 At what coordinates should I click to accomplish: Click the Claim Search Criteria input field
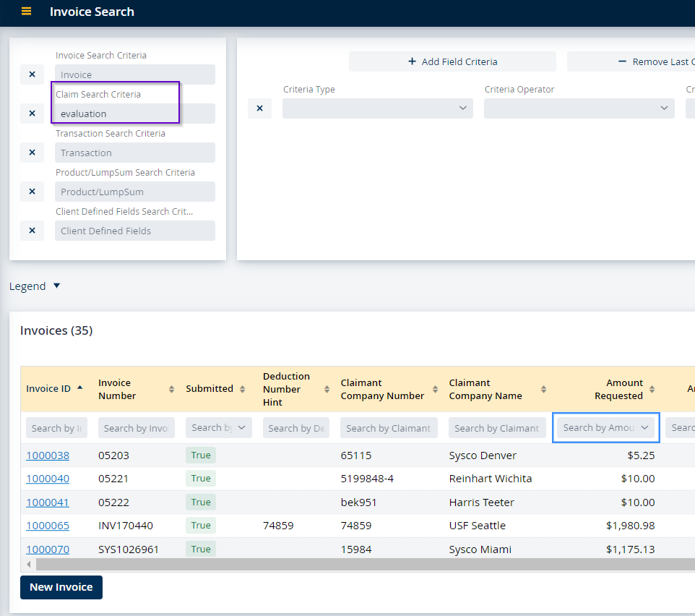pyautogui.click(x=134, y=114)
